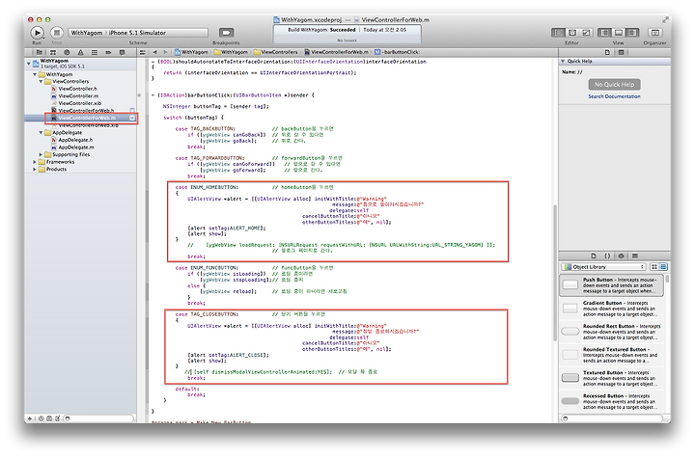Show the Project navigator
This screenshot has height=457, width=695.
[40, 52]
